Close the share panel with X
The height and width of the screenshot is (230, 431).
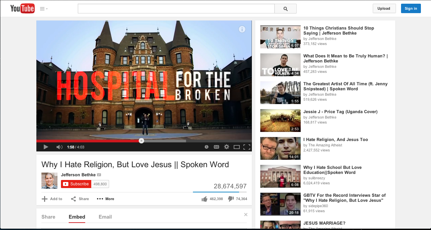(246, 215)
